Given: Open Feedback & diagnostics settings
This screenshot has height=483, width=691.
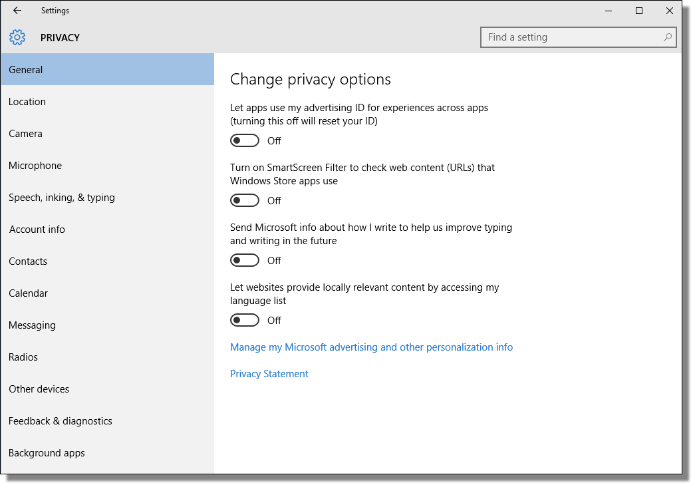Looking at the screenshot, I should (60, 420).
